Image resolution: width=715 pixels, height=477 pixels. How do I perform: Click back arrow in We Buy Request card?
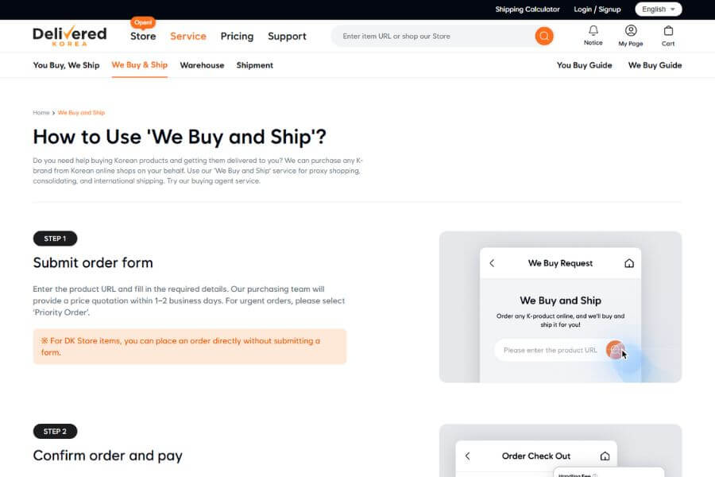tap(492, 263)
